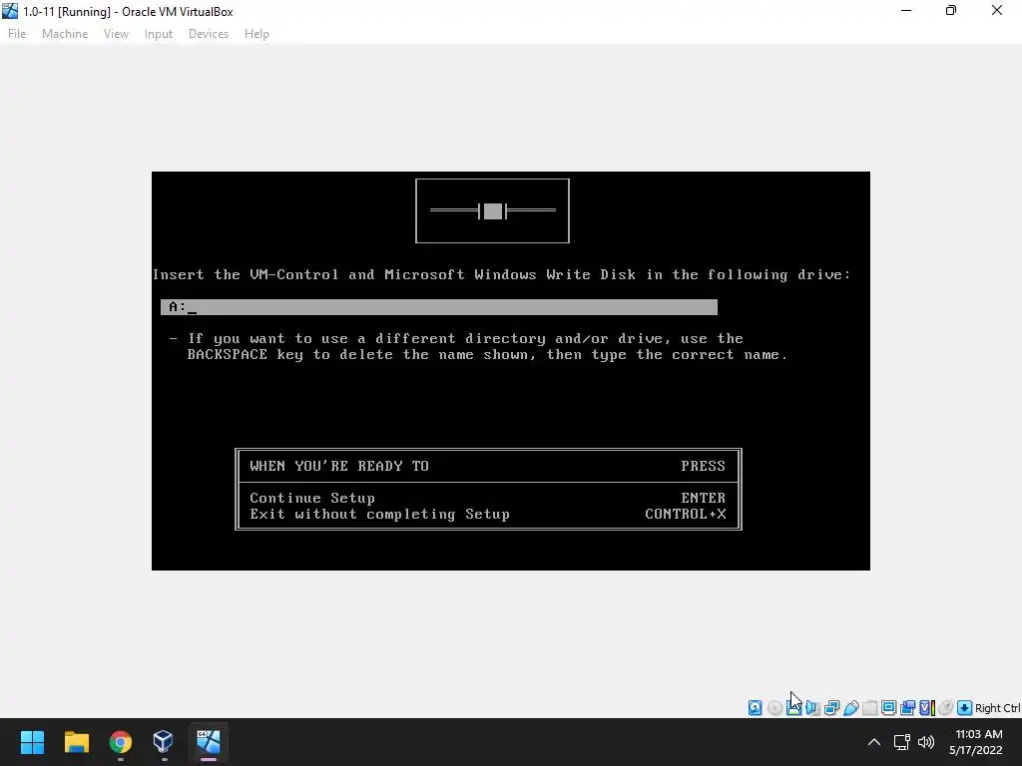
Task: Click the WHEN YOU'RE READY TO header
Action: pyautogui.click(x=339, y=467)
